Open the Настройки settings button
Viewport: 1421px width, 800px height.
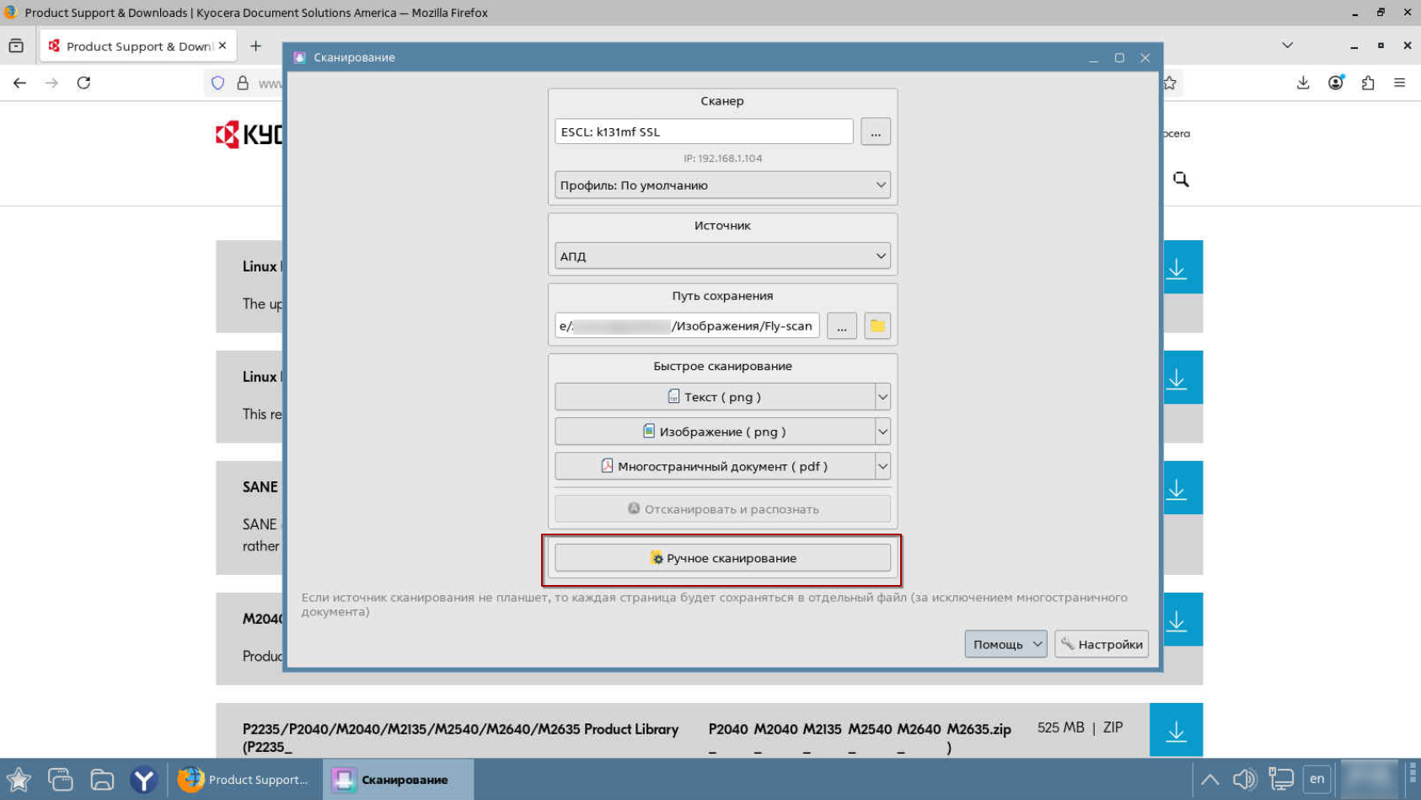[x=1101, y=644]
